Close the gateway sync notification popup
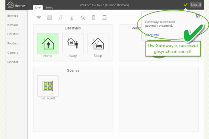The image size is (209, 139). (x=198, y=16)
